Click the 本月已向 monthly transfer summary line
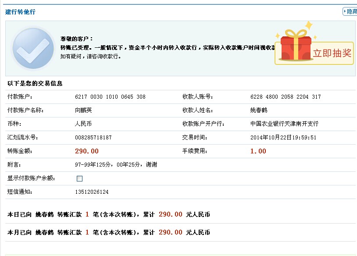 (109, 232)
